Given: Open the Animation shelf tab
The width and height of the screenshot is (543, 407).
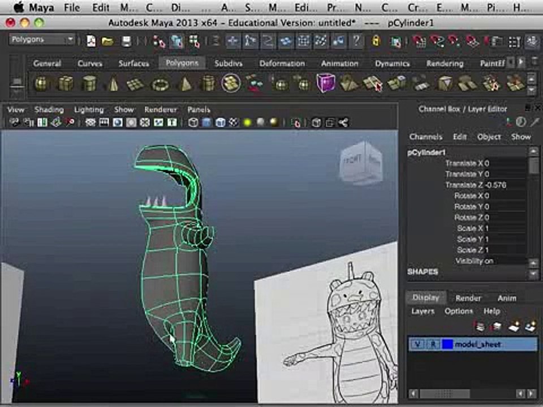Looking at the screenshot, I should pos(339,63).
